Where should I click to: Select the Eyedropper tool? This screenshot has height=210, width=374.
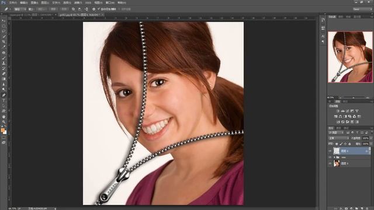point(4,47)
